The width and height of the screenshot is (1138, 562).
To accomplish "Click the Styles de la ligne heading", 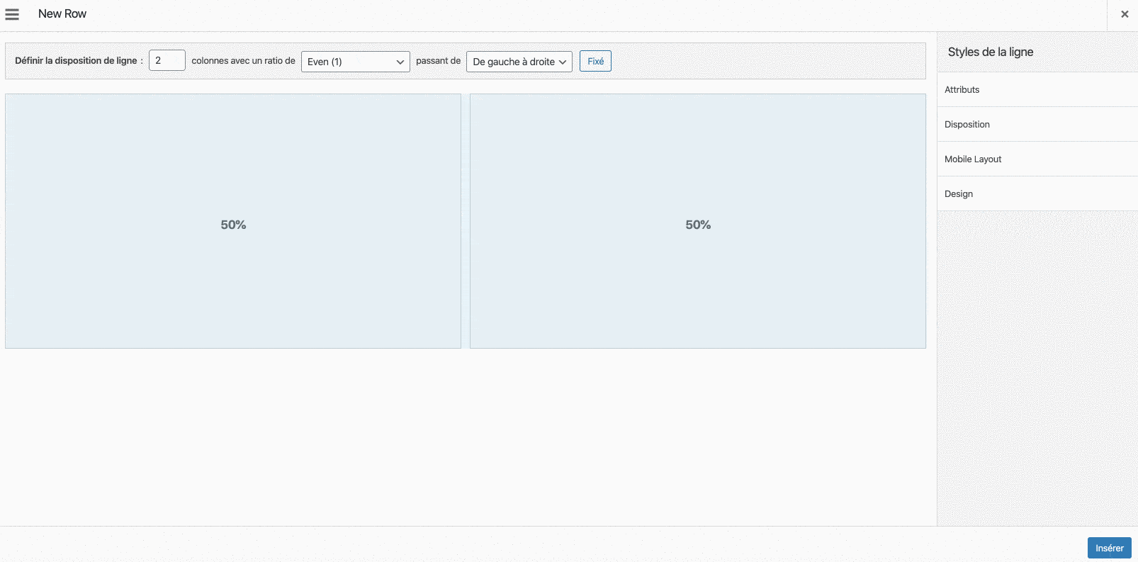I will (990, 52).
